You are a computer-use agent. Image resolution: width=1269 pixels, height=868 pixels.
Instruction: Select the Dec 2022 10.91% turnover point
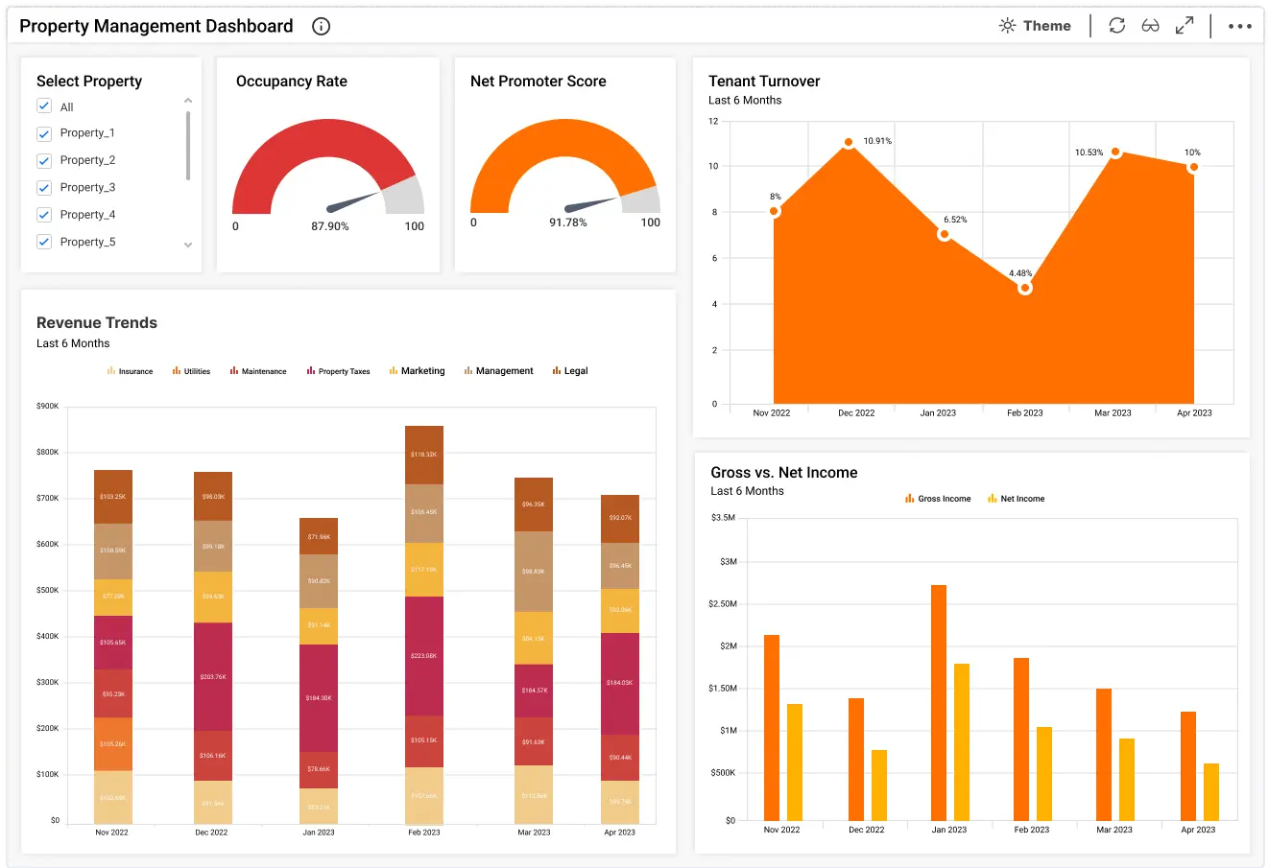click(849, 143)
